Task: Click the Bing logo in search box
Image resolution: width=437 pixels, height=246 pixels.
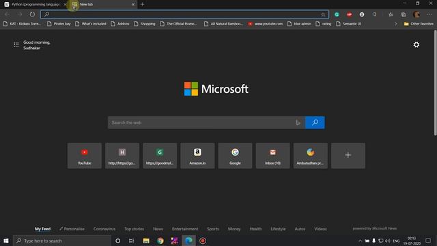Action: pyautogui.click(x=298, y=122)
